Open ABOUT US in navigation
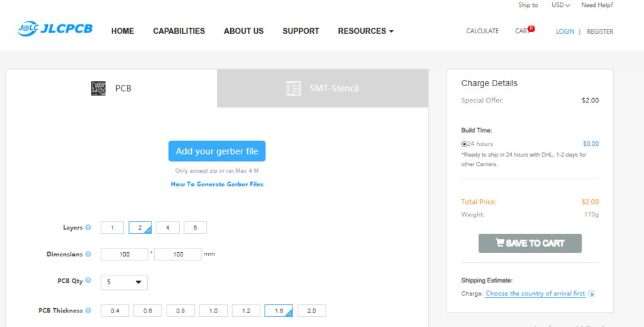The height and width of the screenshot is (327, 644). tap(243, 31)
